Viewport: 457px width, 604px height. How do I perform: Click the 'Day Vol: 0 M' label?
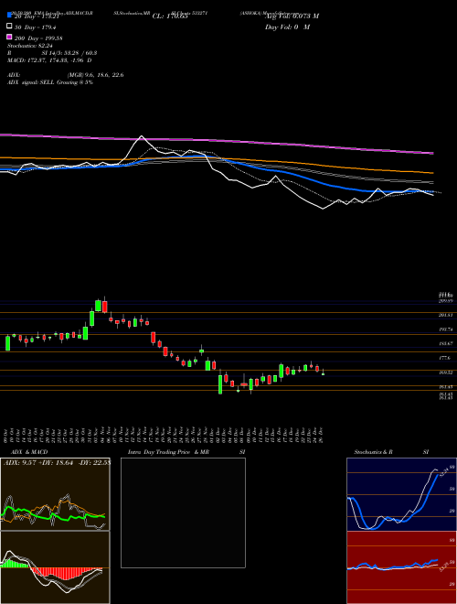287,27
